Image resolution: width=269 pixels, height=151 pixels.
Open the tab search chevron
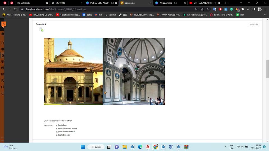point(241,3)
